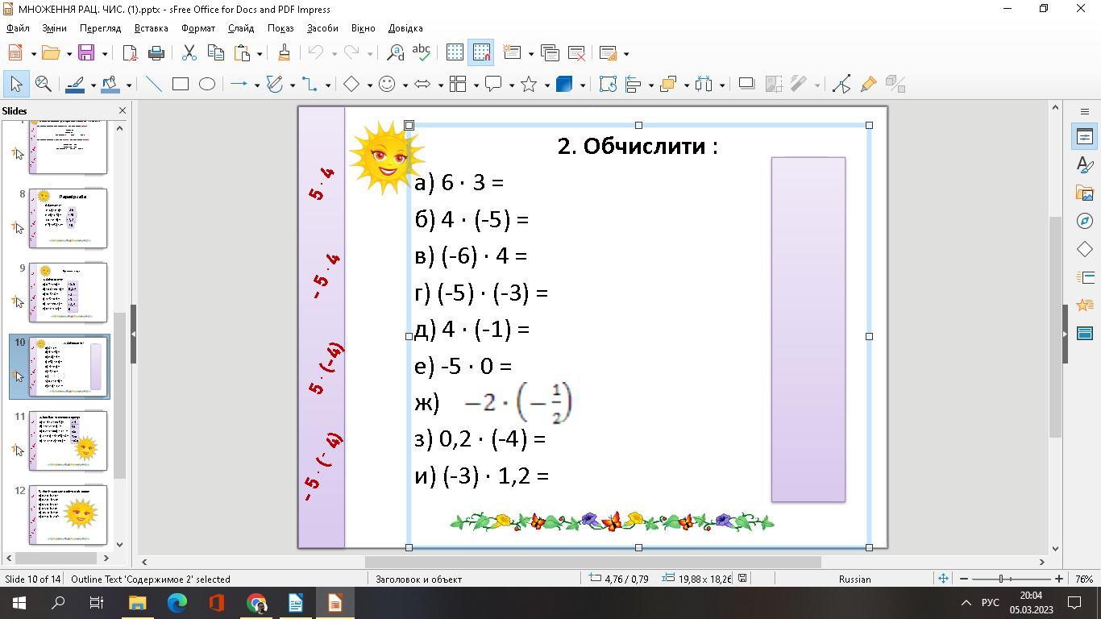Toggle Snap to Grid option
This screenshot has width=1101, height=619.
[482, 53]
